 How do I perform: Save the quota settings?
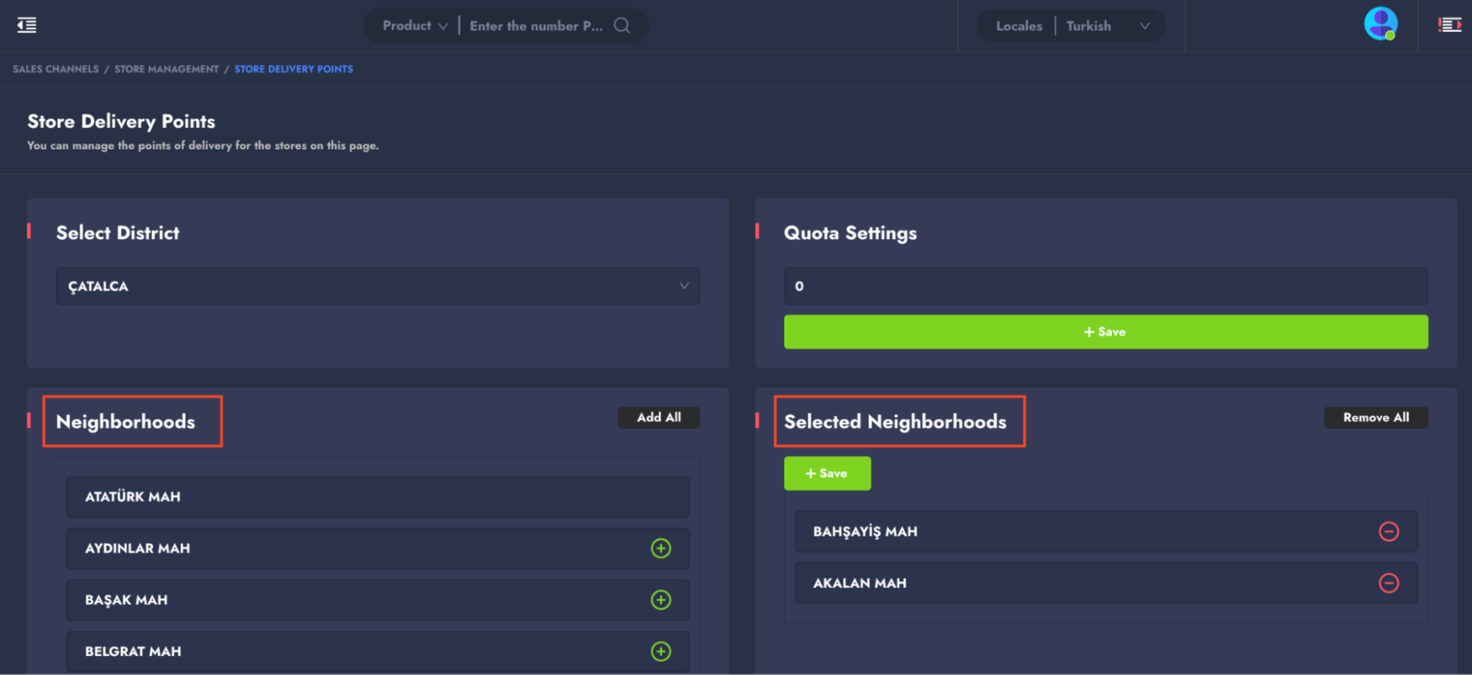pyautogui.click(x=1105, y=332)
